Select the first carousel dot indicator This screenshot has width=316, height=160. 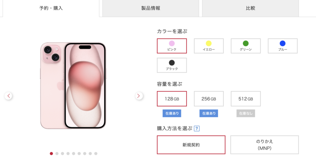52,154
